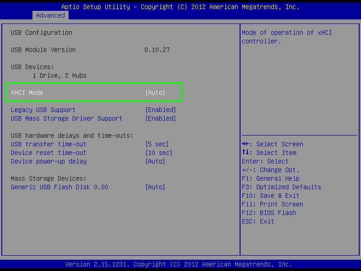Click the USB Devices: label
The width and height of the screenshot is (361, 271).
[32, 67]
